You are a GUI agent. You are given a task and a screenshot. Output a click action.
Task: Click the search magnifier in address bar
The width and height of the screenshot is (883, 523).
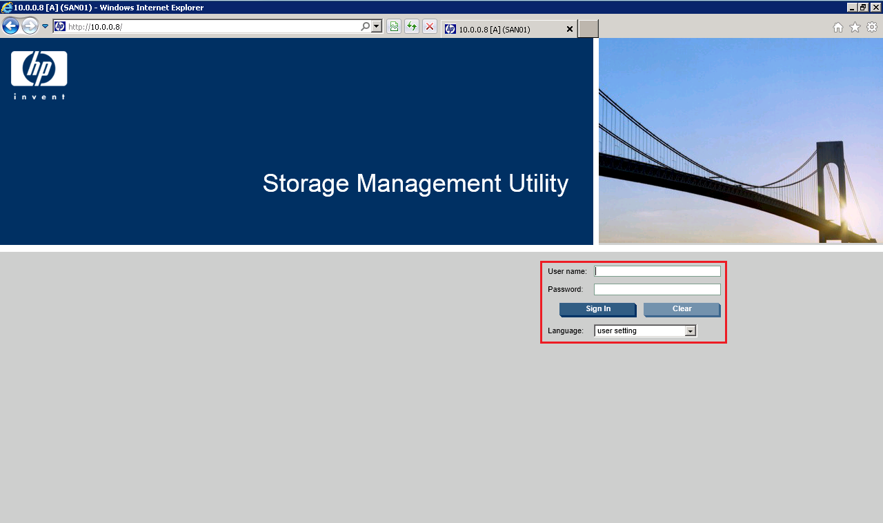(365, 27)
